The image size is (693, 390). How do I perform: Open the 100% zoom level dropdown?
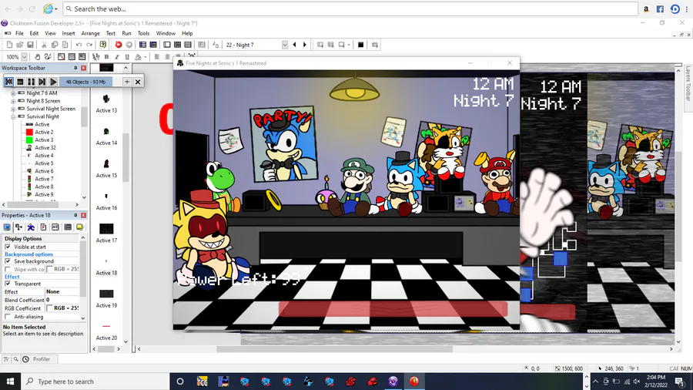click(25, 56)
